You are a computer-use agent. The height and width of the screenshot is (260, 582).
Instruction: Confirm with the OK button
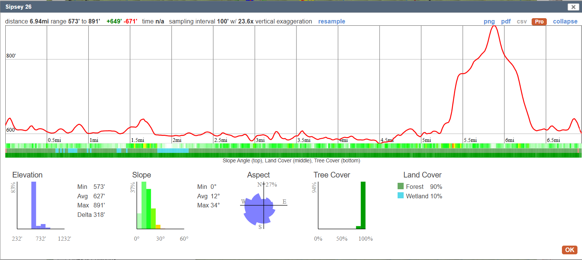tap(570, 250)
